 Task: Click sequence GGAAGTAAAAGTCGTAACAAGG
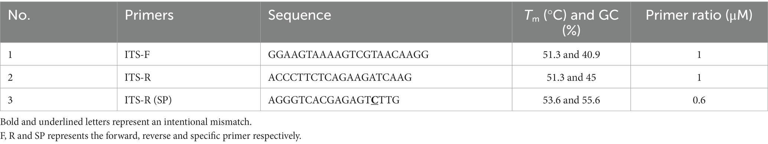click(348, 55)
